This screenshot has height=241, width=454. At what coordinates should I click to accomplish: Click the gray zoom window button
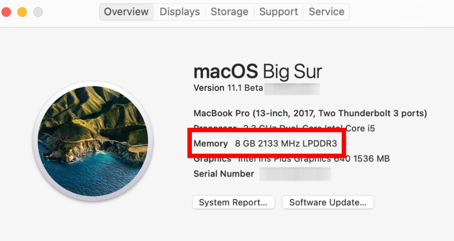tap(38, 12)
